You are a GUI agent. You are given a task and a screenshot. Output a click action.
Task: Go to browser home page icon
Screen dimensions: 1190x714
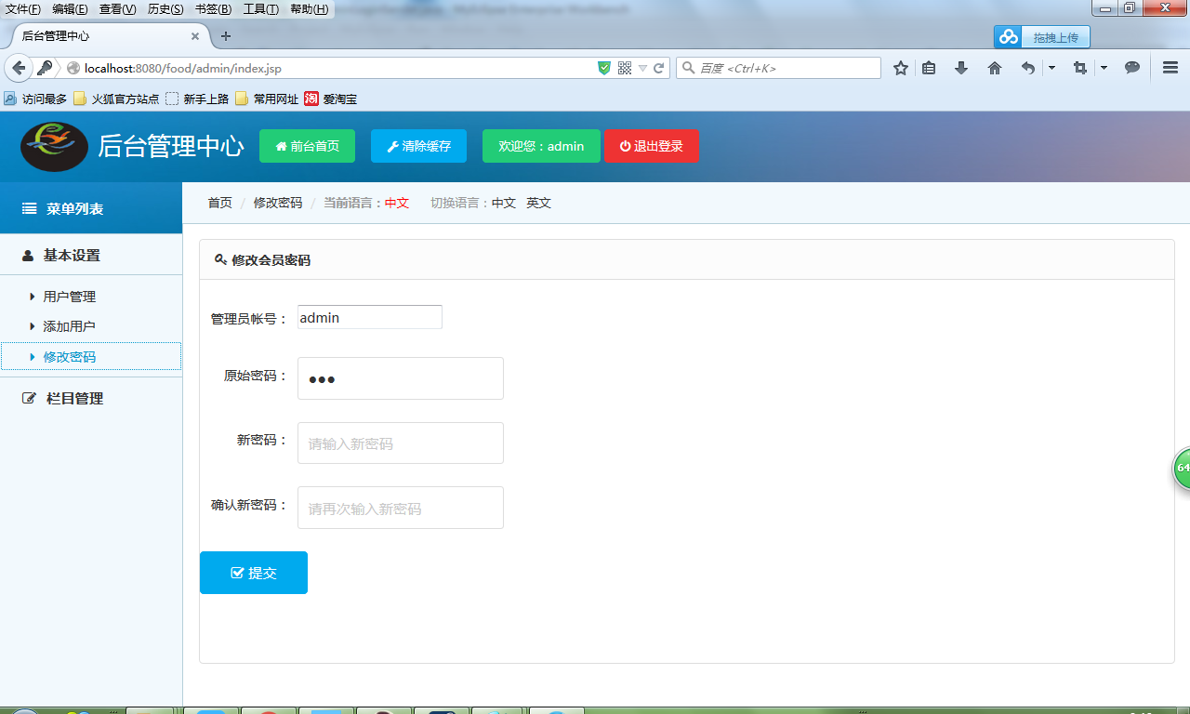pos(995,68)
